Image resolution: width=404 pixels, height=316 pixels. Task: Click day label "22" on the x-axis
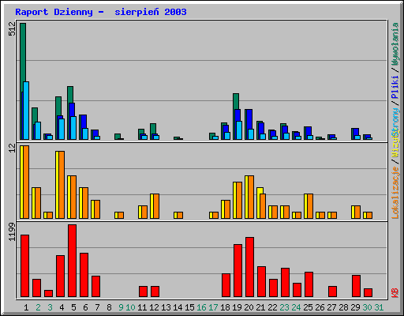pos(272,307)
